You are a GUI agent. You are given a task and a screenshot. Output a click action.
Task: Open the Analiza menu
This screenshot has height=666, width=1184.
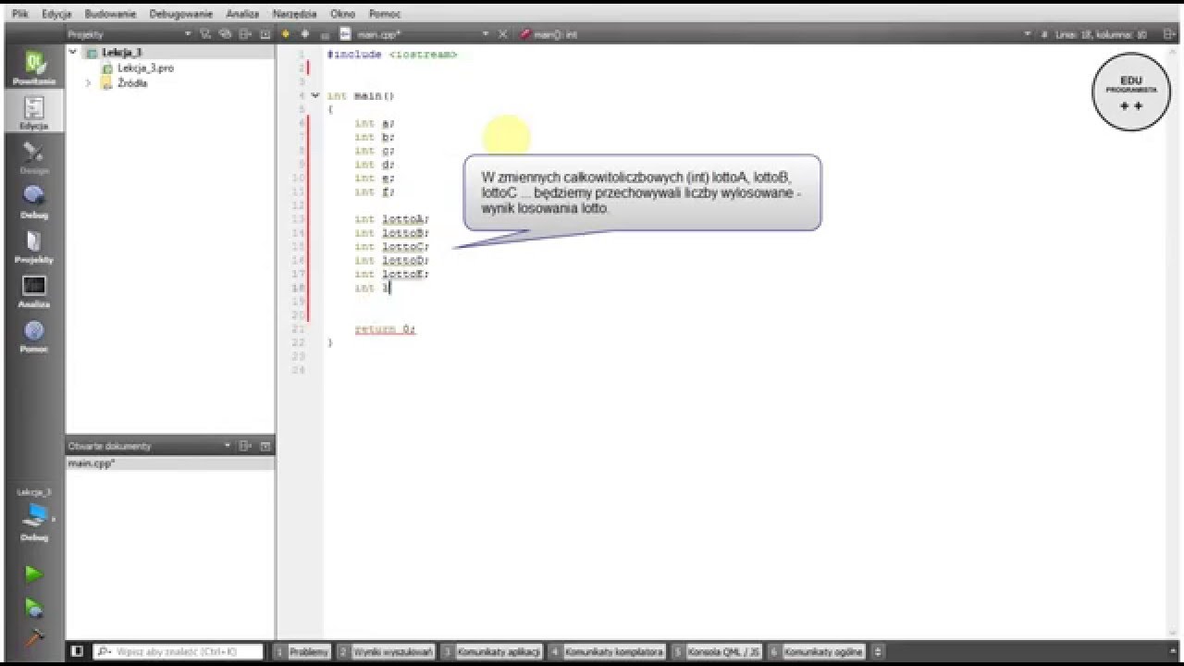pos(242,14)
